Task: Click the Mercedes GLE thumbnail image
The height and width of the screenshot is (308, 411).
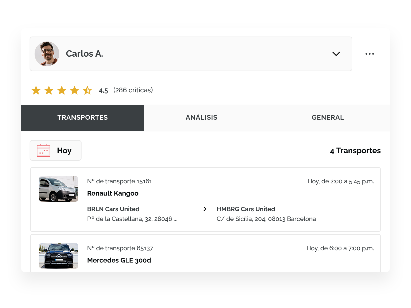Action: (x=59, y=256)
